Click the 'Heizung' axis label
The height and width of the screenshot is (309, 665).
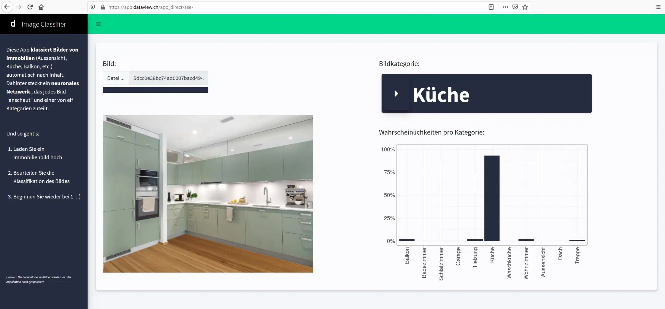[475, 257]
